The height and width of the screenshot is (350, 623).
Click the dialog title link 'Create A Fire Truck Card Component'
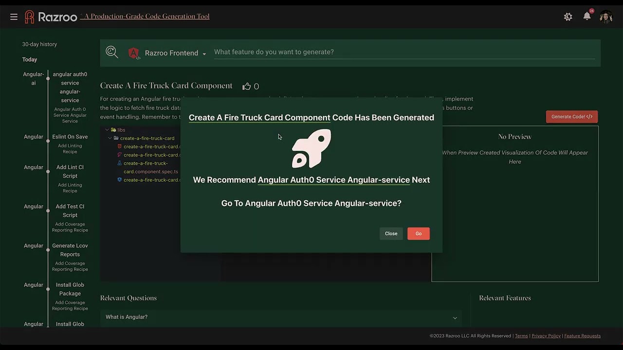coord(259,118)
